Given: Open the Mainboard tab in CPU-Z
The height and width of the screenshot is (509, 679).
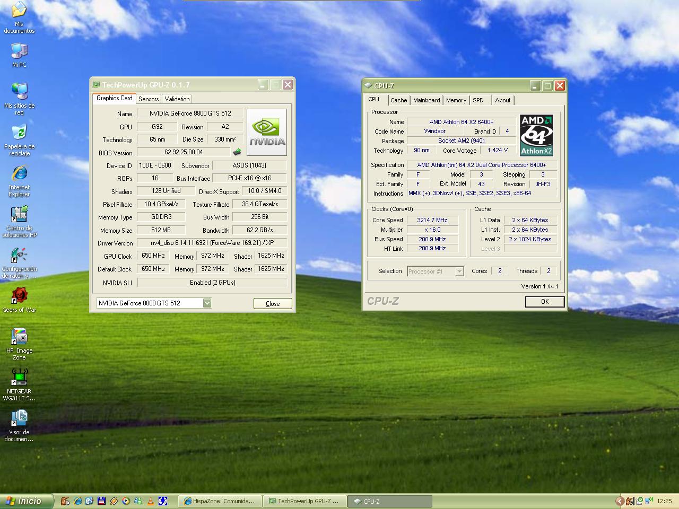Looking at the screenshot, I should tap(426, 100).
